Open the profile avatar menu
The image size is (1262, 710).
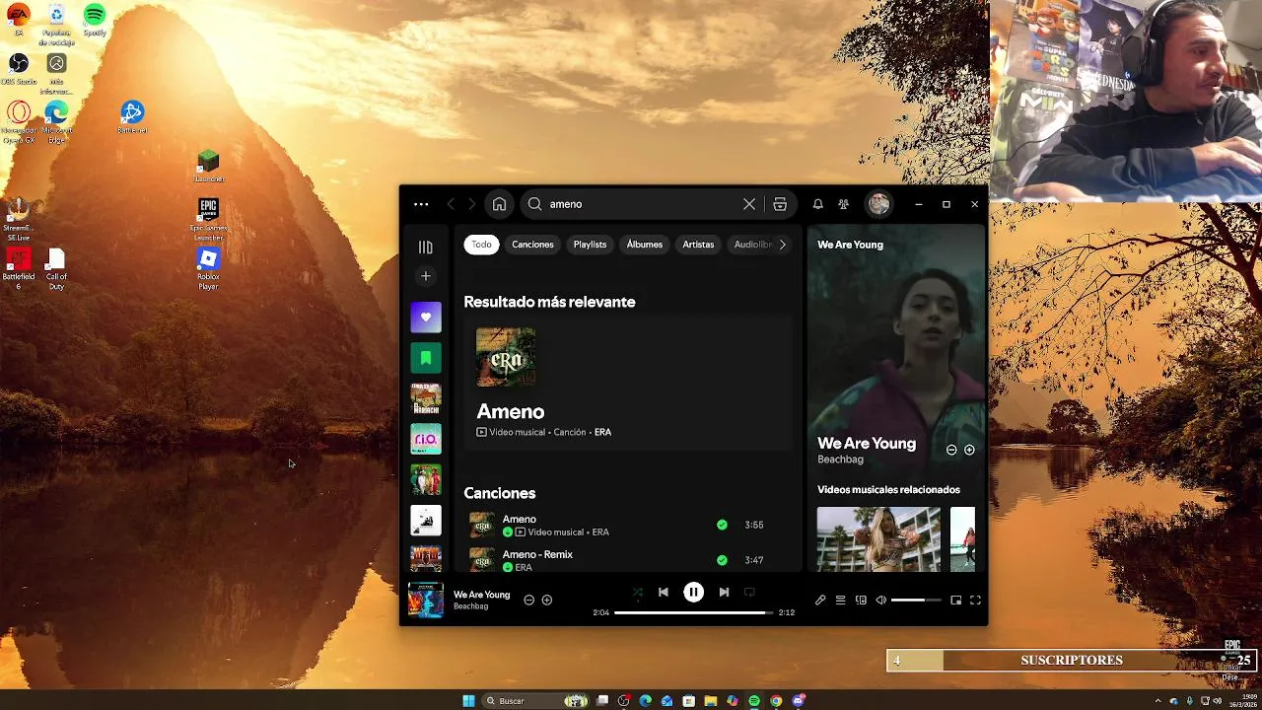tap(878, 204)
